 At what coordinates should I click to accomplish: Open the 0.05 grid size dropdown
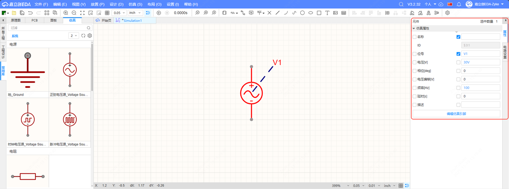coord(119,13)
